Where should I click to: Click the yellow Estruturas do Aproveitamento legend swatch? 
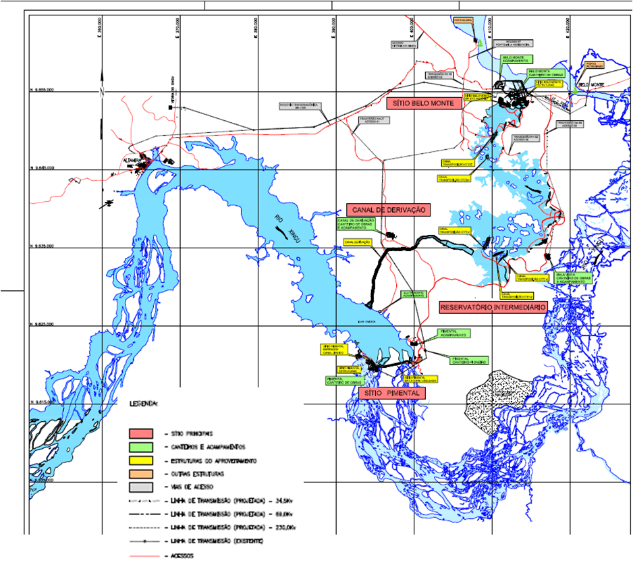pyautogui.click(x=141, y=460)
